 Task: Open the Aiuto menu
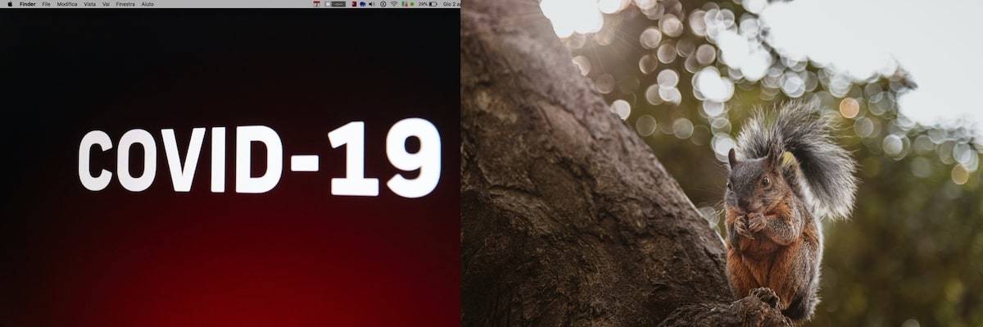pos(147,4)
